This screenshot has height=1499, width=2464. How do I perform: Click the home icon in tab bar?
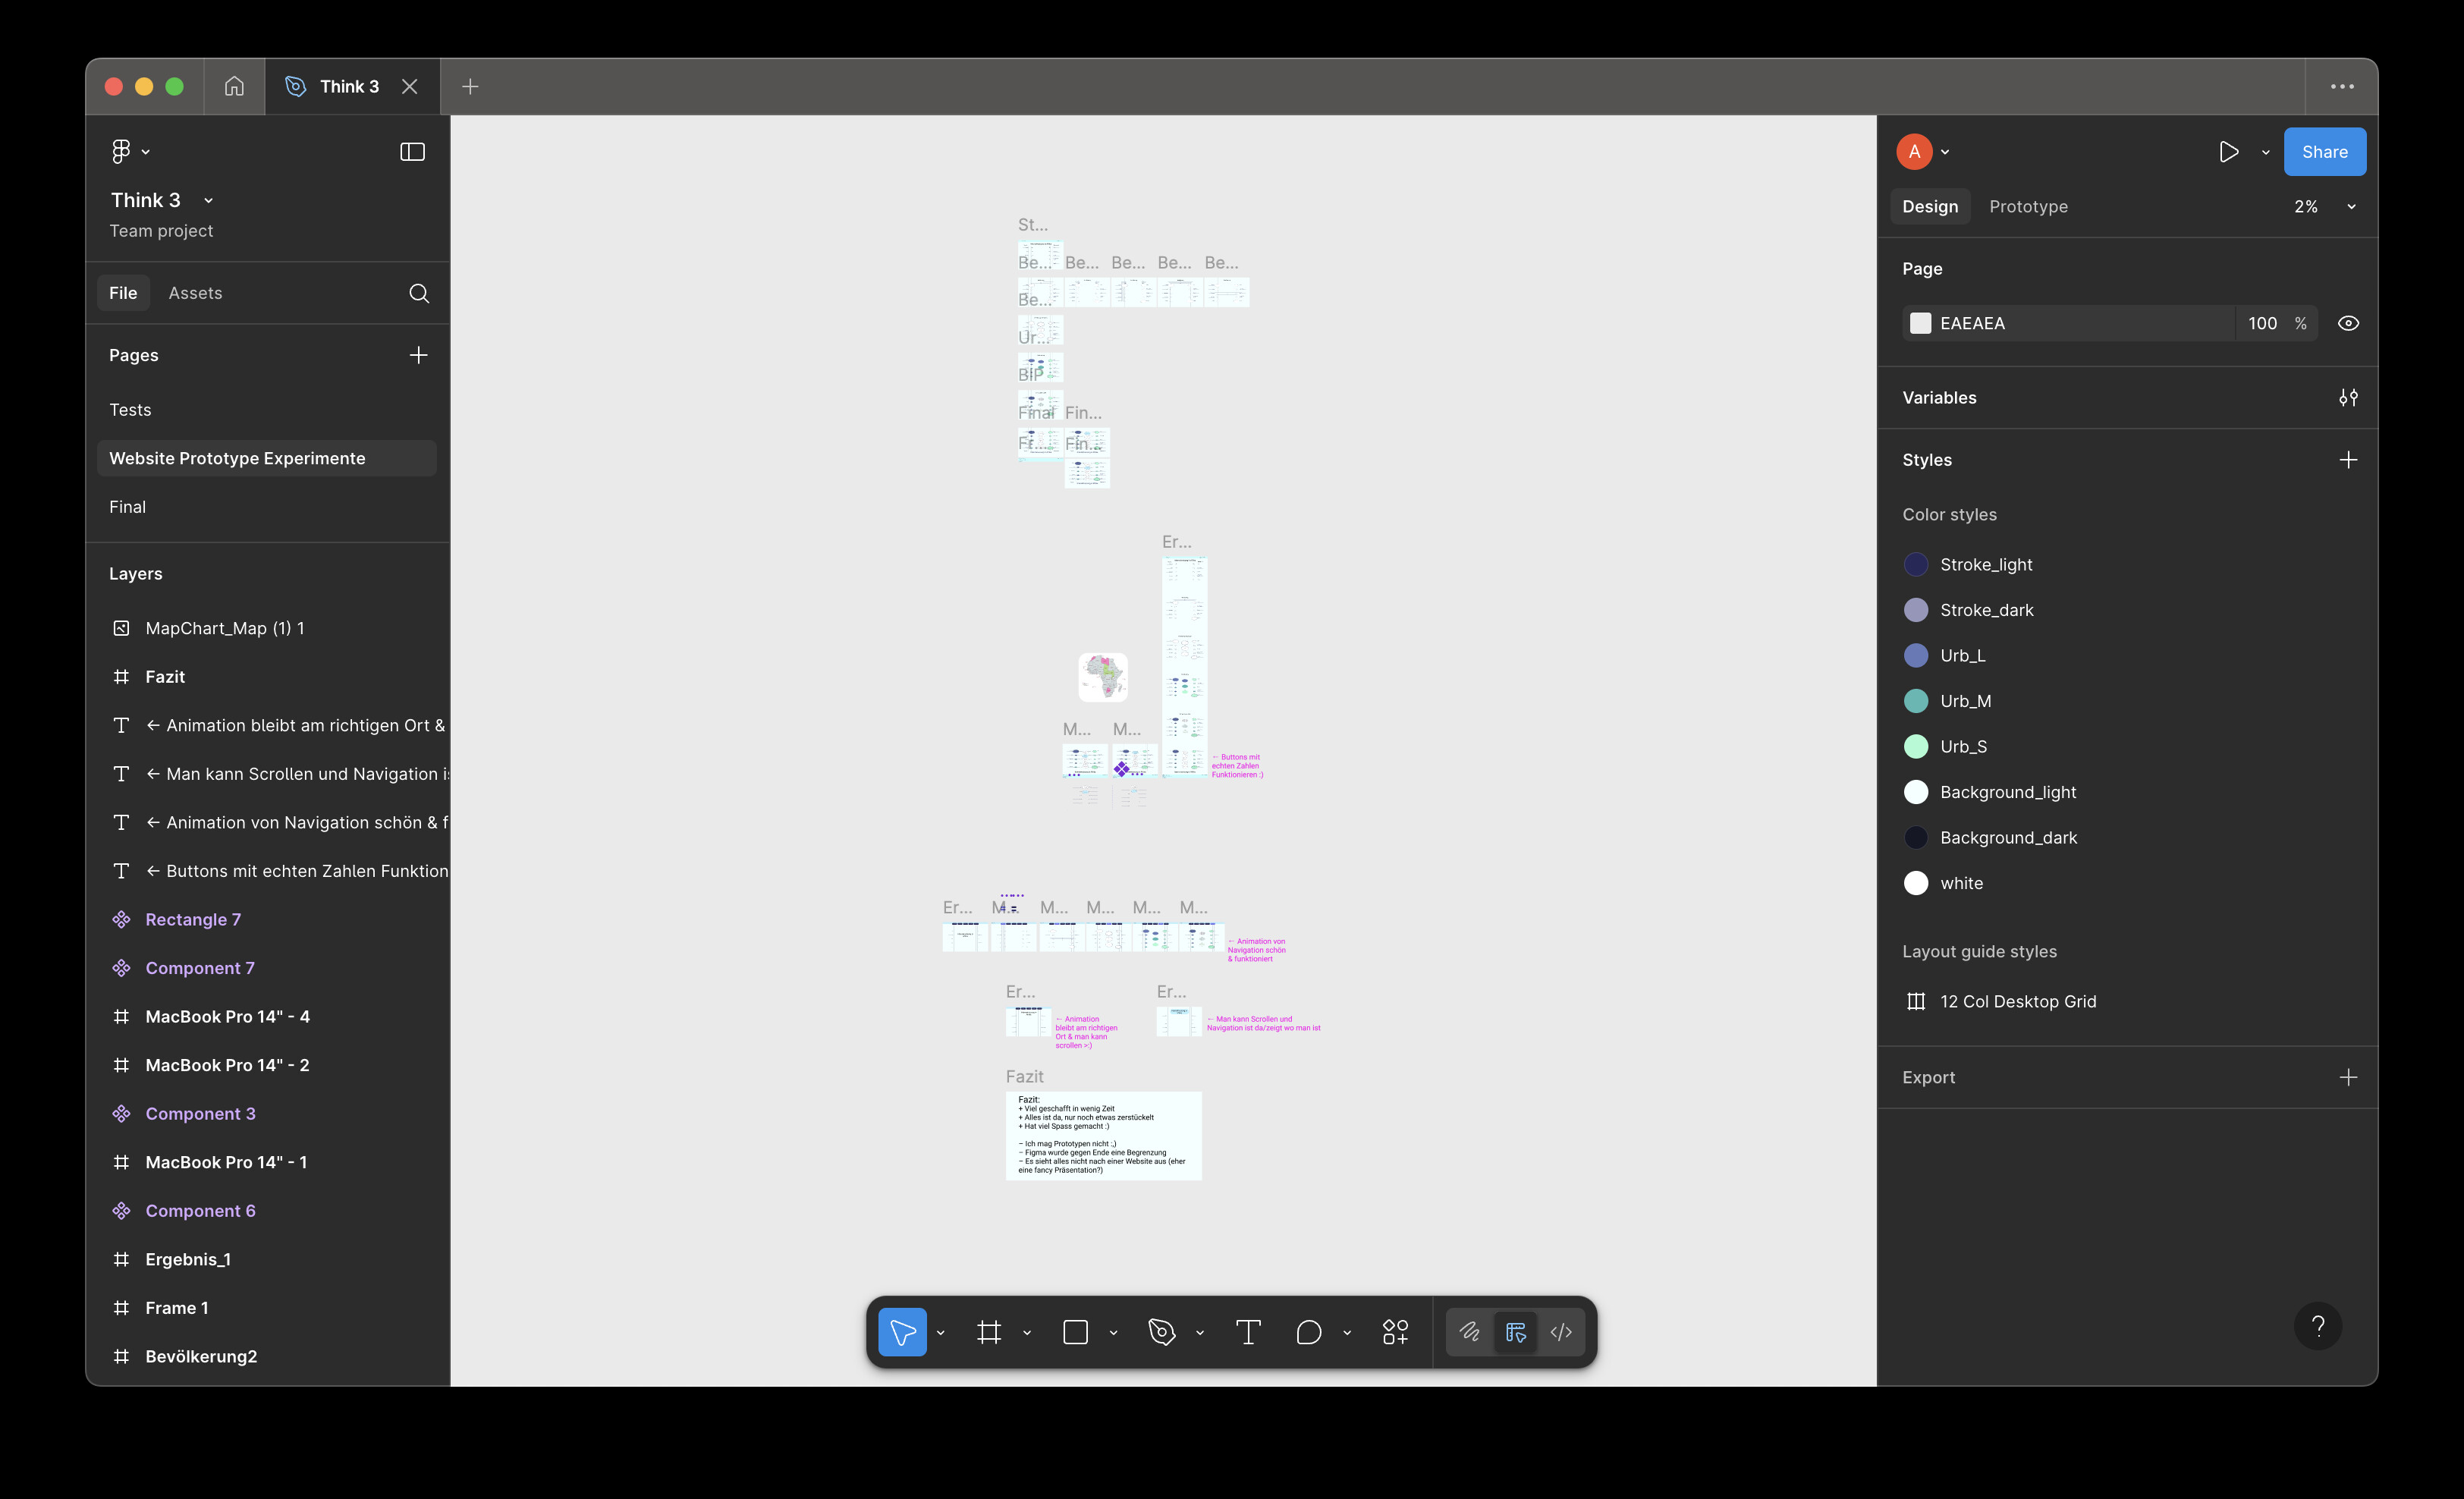tap(234, 86)
